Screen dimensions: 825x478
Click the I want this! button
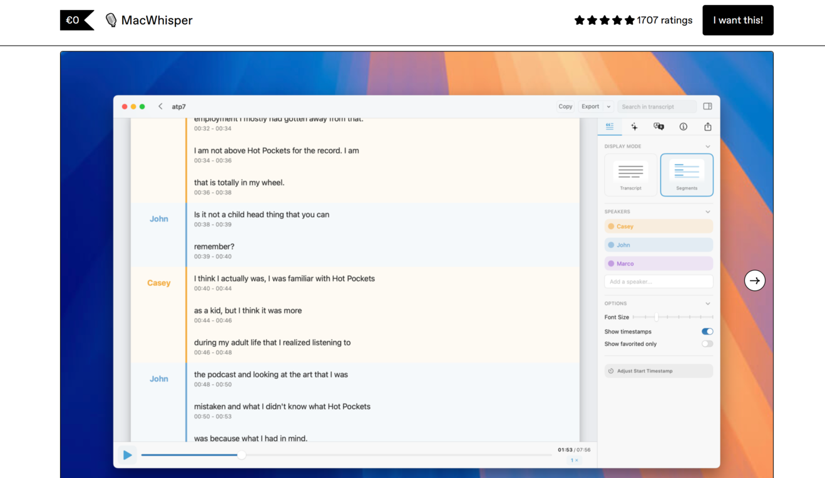(x=737, y=20)
